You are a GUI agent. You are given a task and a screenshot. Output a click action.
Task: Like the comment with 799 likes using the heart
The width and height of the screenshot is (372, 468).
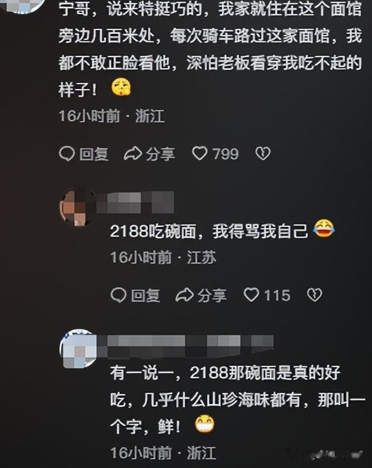coord(200,154)
